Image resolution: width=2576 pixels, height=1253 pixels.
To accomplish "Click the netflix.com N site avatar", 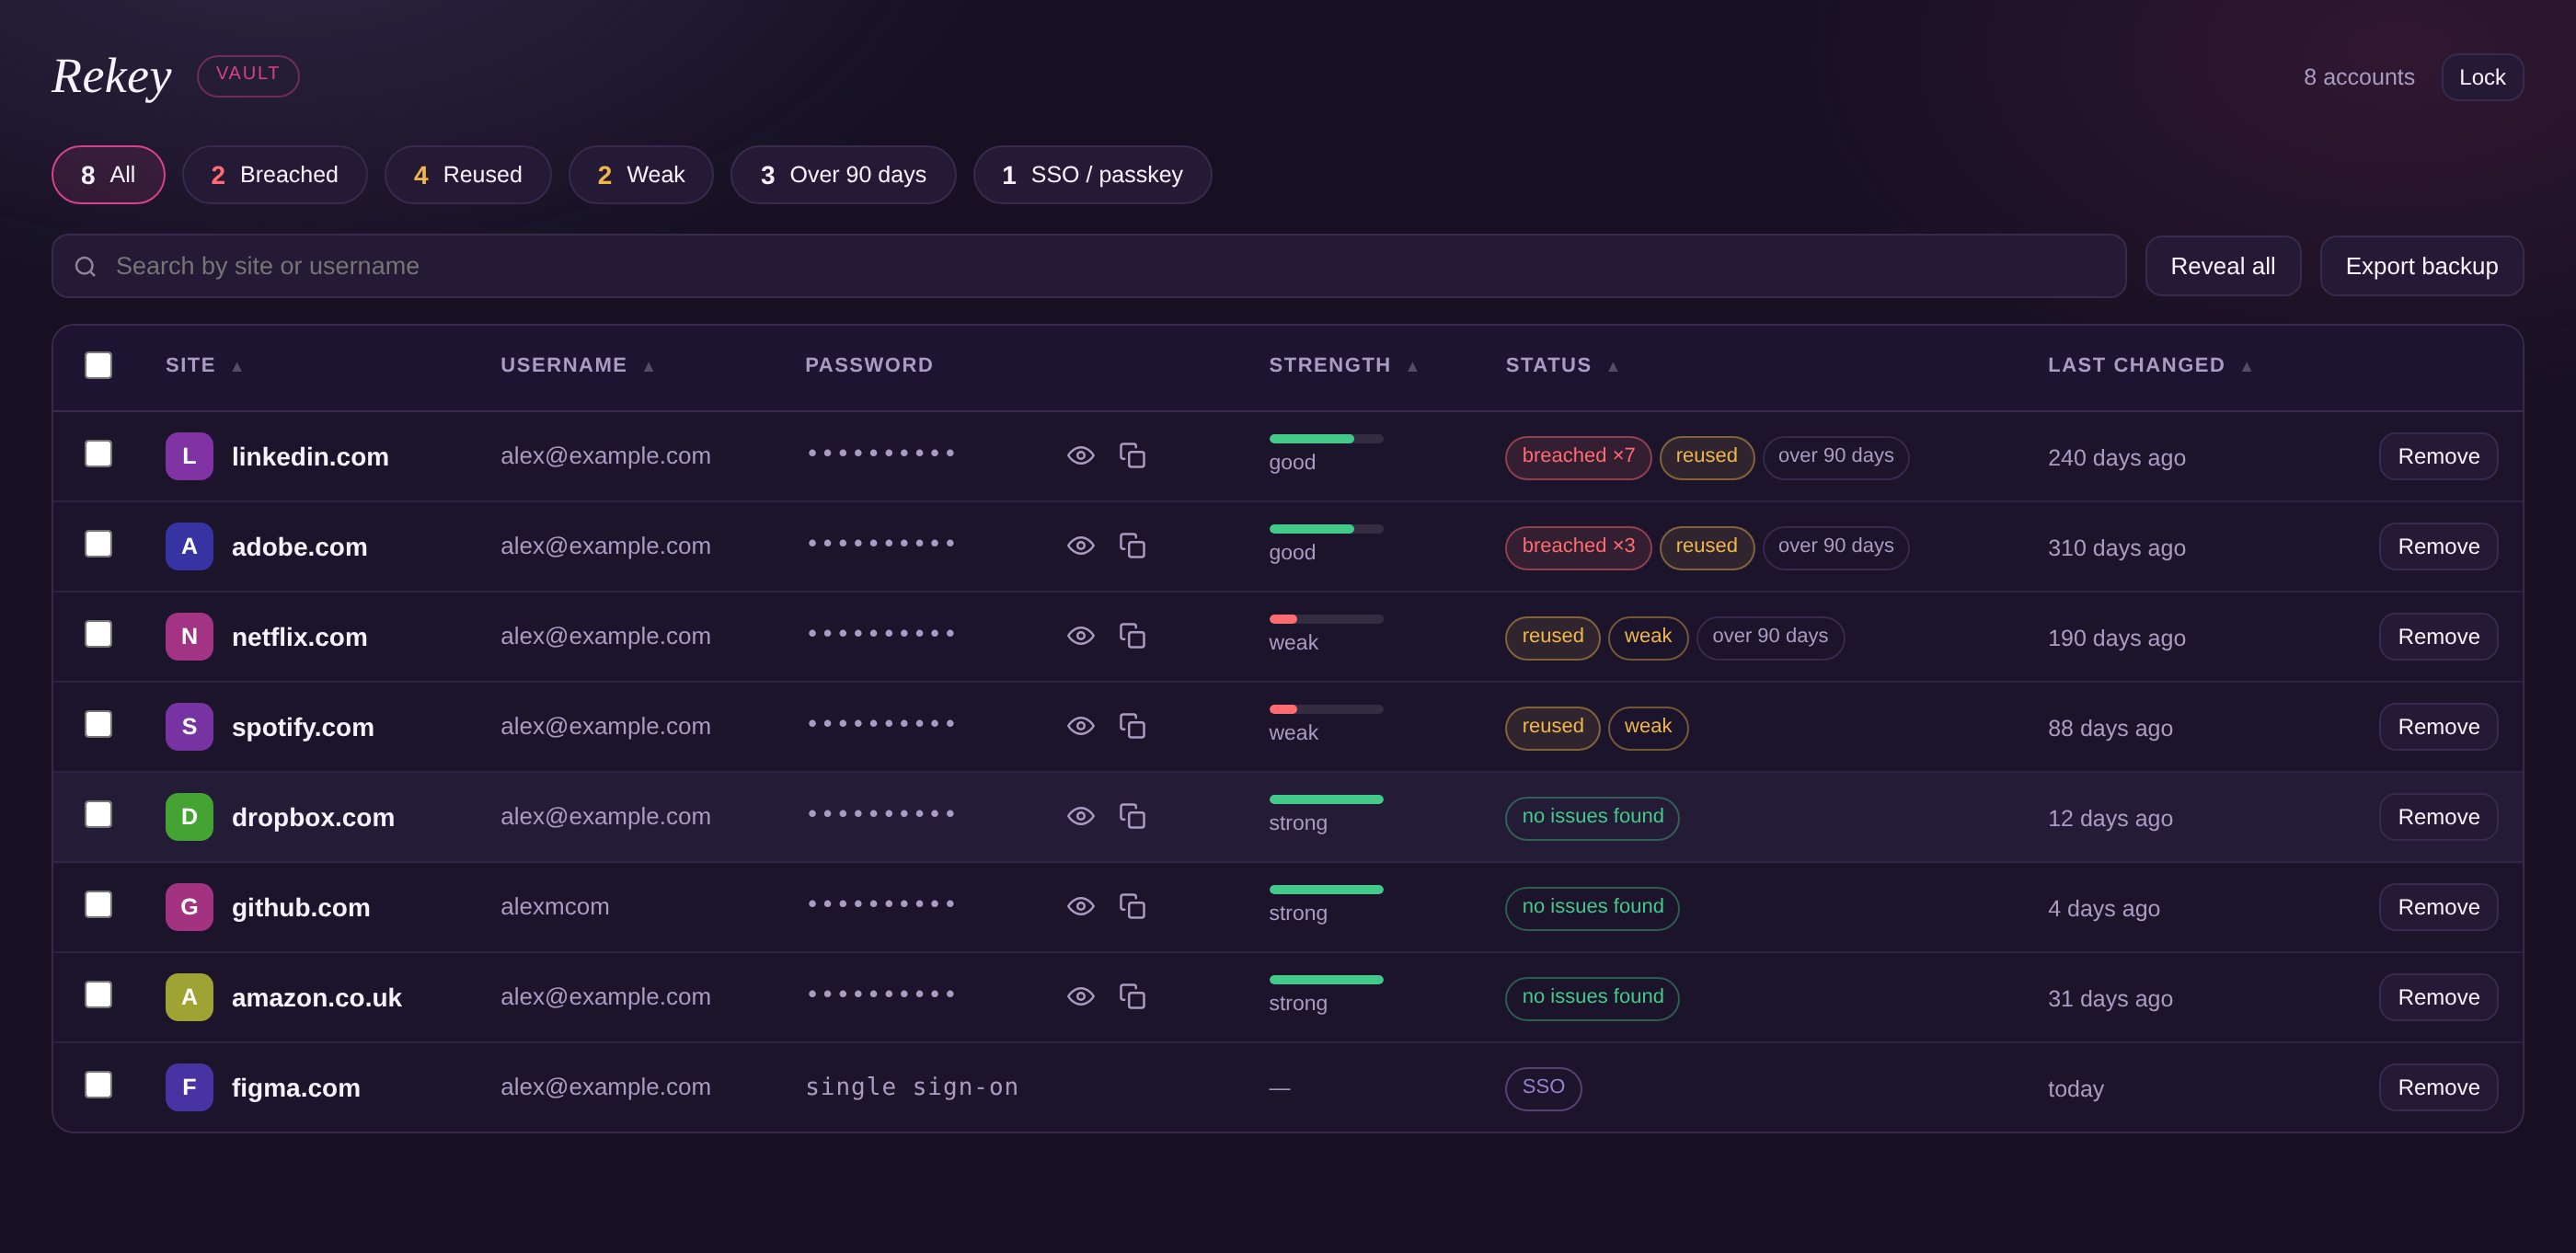I will tap(189, 636).
